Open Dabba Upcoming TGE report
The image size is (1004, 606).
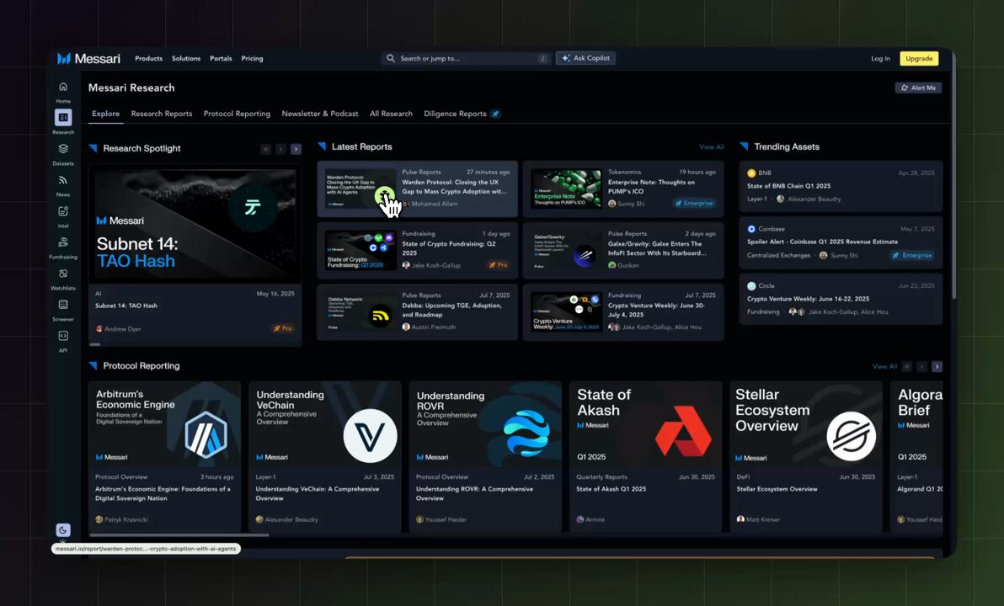tap(417, 311)
